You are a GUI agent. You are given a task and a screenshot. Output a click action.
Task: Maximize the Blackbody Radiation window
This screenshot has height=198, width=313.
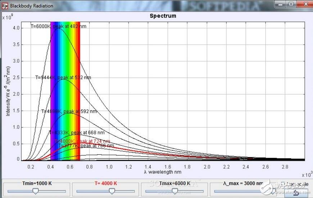coord(291,4)
